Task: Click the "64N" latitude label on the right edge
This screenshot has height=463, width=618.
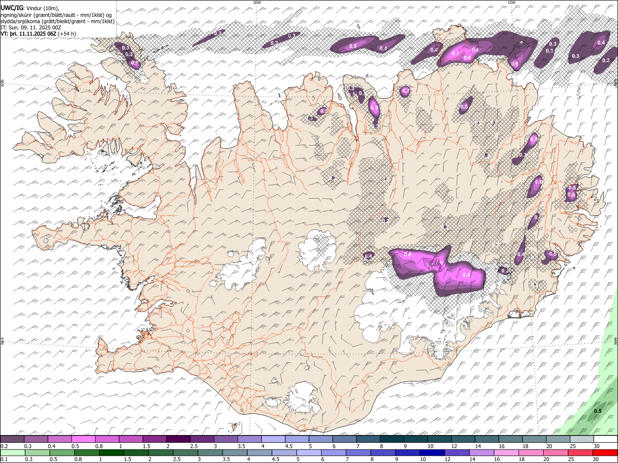Action: tap(616, 340)
